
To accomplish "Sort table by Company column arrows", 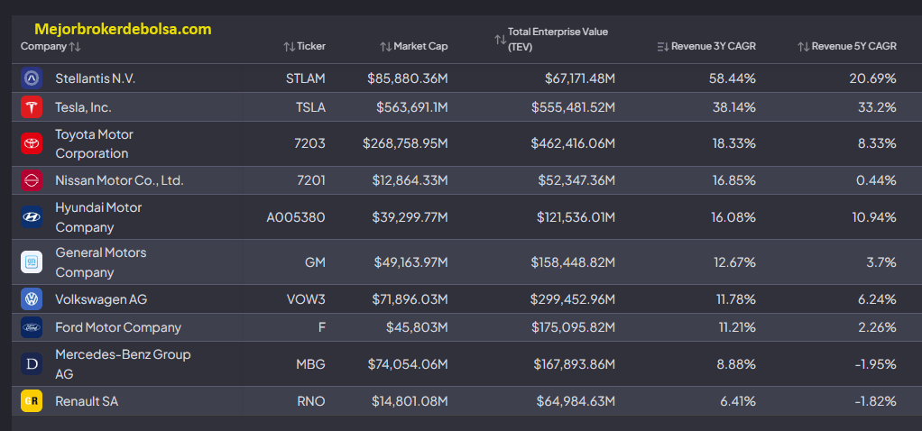I will (x=75, y=47).
